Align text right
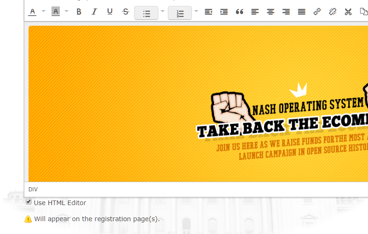This screenshot has width=368, height=234. pos(286,12)
